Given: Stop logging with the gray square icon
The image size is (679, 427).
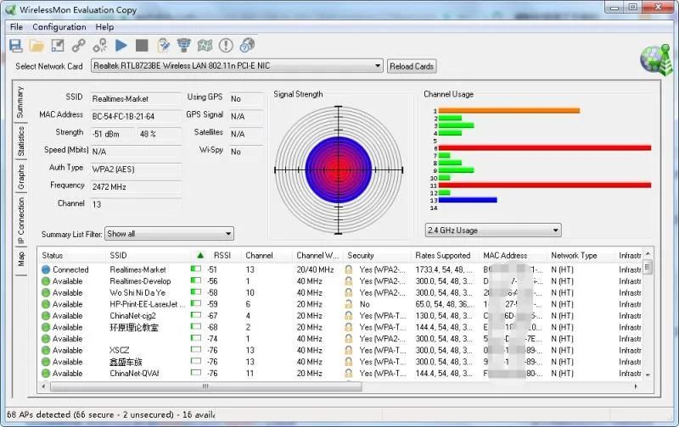Looking at the screenshot, I should click(142, 46).
